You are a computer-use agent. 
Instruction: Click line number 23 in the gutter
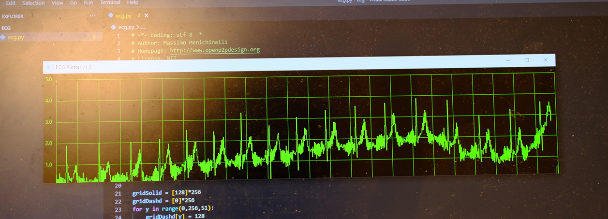tap(118, 209)
